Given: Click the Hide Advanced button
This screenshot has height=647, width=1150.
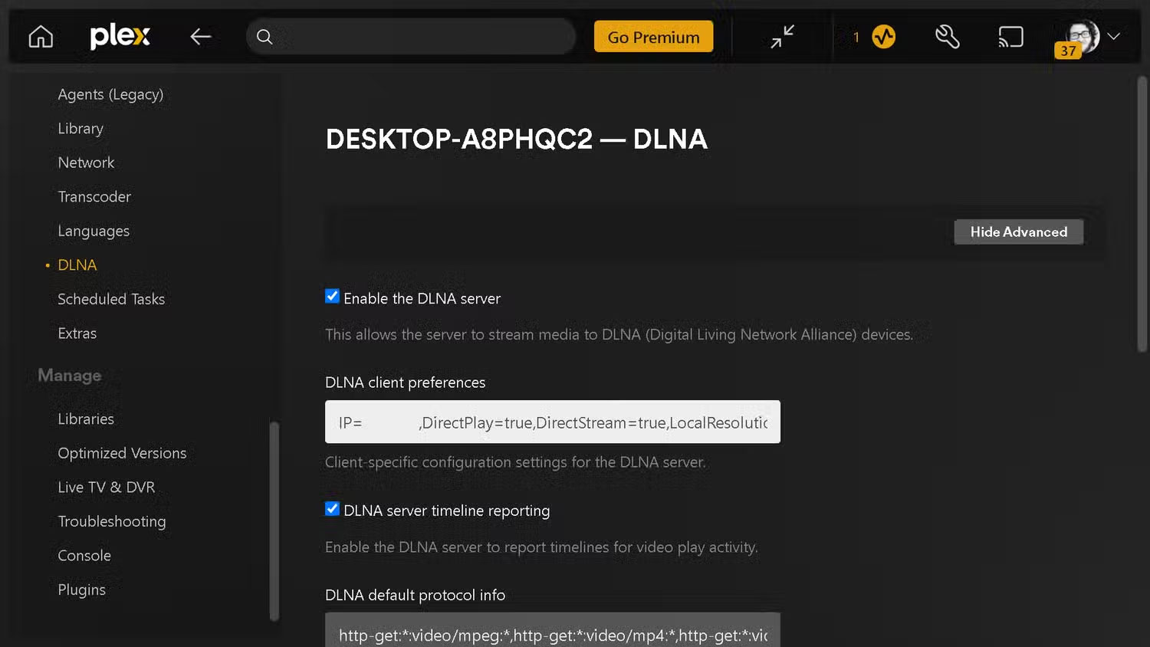Looking at the screenshot, I should click(x=1019, y=232).
